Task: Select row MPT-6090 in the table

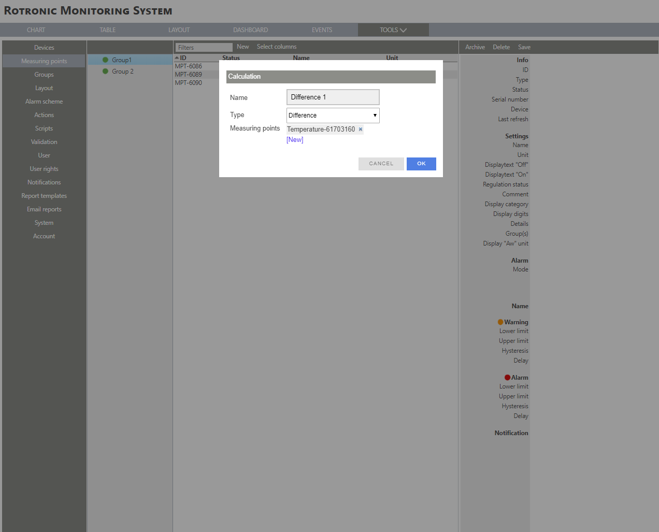Action: [189, 83]
